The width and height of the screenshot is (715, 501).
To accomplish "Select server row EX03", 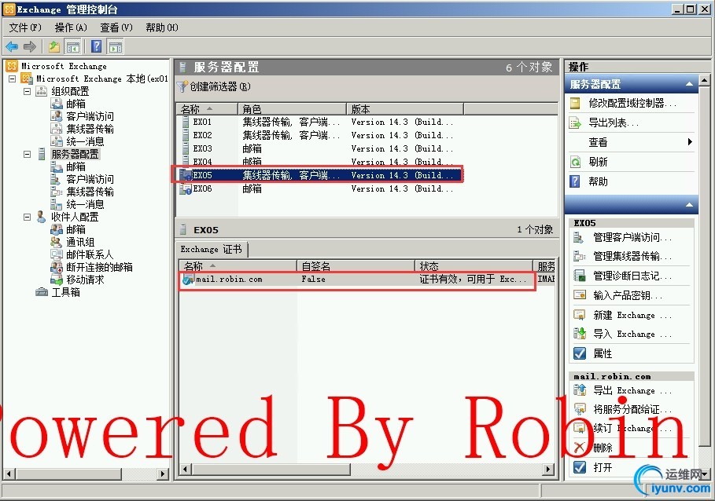I will pos(319,148).
